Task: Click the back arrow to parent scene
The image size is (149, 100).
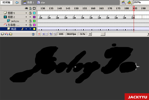Action: click(17, 2)
